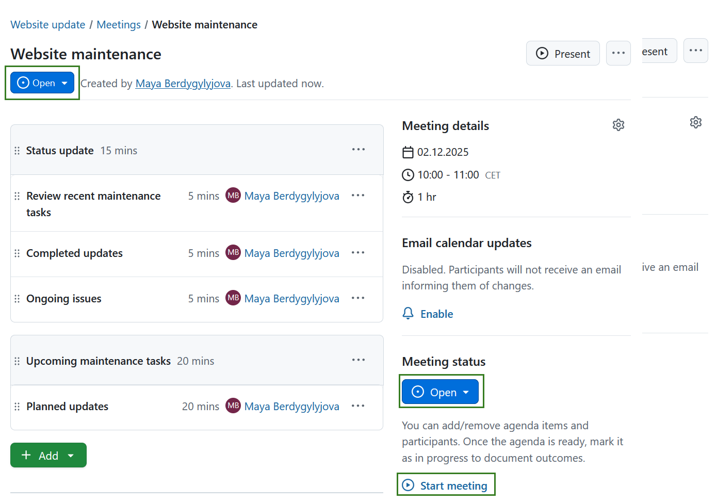Expand the Open dropdown in Meeting status
Image resolution: width=717 pixels, height=502 pixels.
coord(440,392)
